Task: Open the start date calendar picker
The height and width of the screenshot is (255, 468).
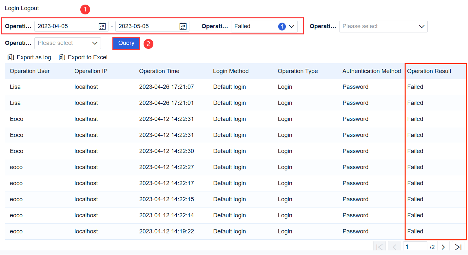Action: (102, 26)
